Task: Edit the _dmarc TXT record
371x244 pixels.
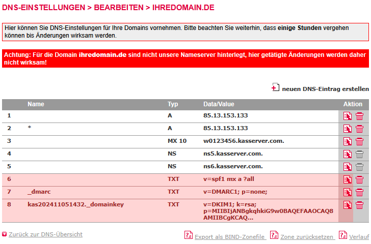Action: 348,192
